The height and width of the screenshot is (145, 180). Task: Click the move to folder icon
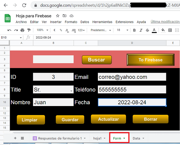click(65, 16)
